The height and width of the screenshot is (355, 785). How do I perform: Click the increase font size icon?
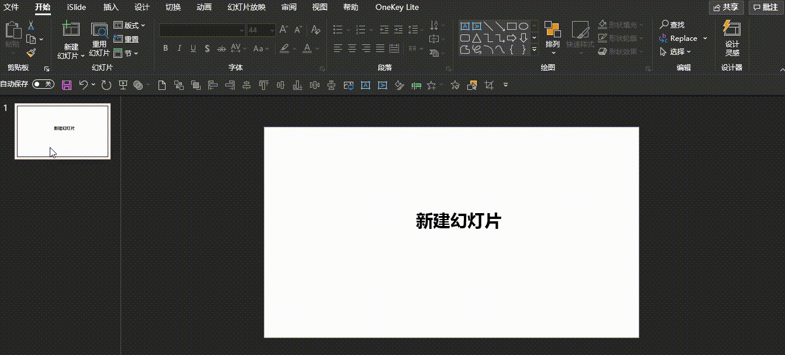point(284,30)
